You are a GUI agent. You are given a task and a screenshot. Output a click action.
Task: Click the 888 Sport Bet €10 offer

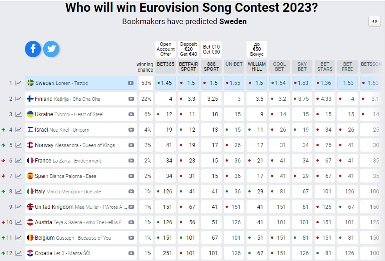211,49
